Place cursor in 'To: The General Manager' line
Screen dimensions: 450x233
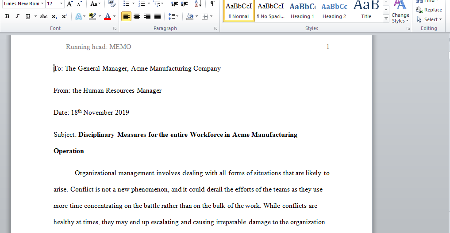point(137,69)
